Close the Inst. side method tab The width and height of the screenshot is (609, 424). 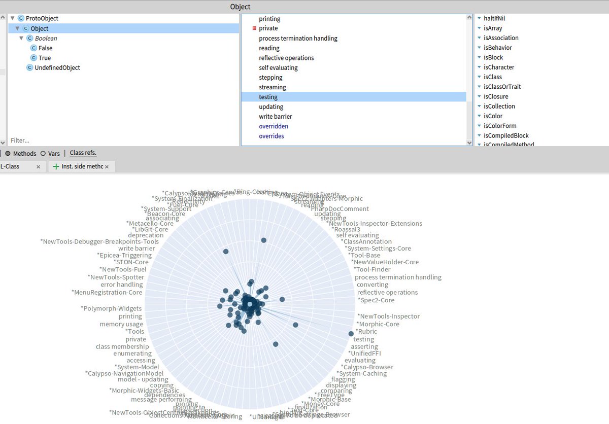click(x=107, y=167)
